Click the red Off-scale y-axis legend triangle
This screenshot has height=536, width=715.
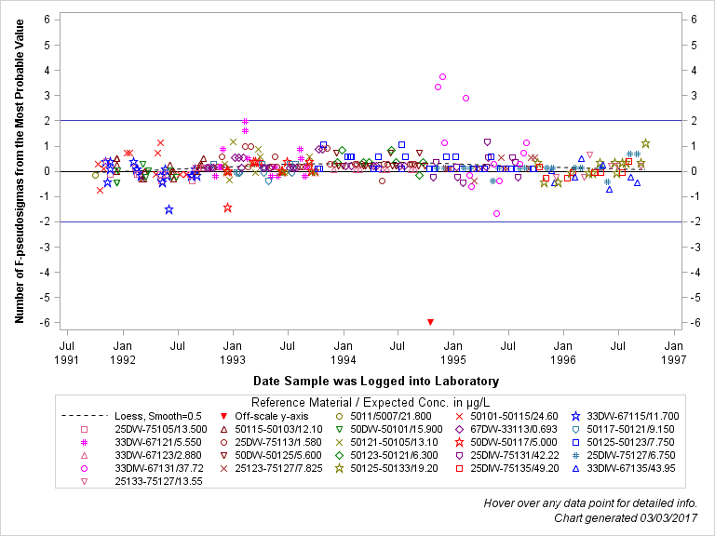coord(223,416)
